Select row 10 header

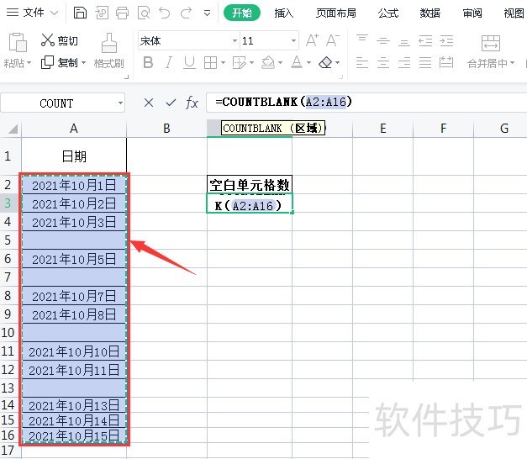(x=8, y=333)
